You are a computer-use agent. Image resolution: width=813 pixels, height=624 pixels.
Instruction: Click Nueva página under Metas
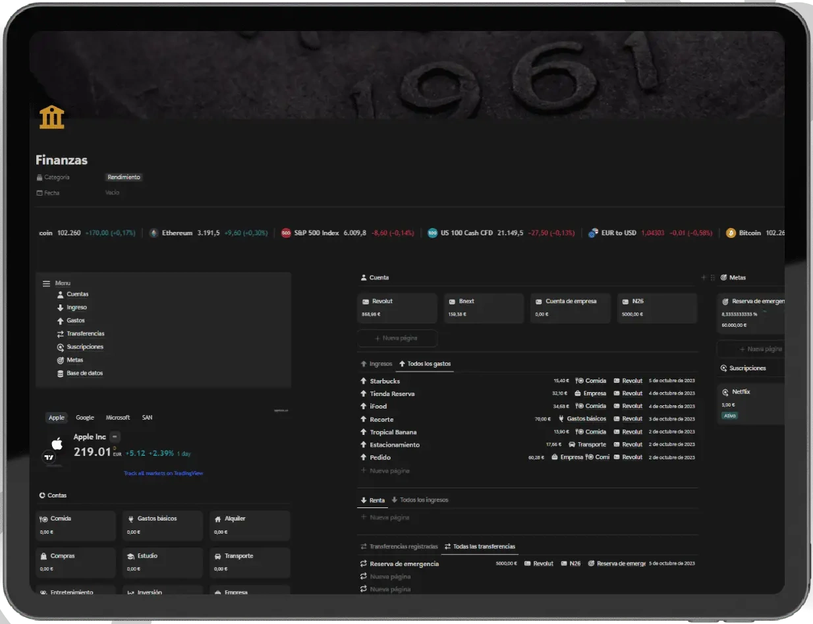click(751, 349)
